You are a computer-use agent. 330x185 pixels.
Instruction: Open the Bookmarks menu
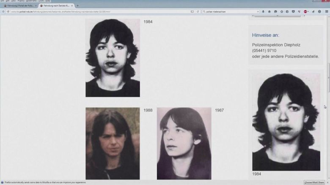click(x=31, y=1)
